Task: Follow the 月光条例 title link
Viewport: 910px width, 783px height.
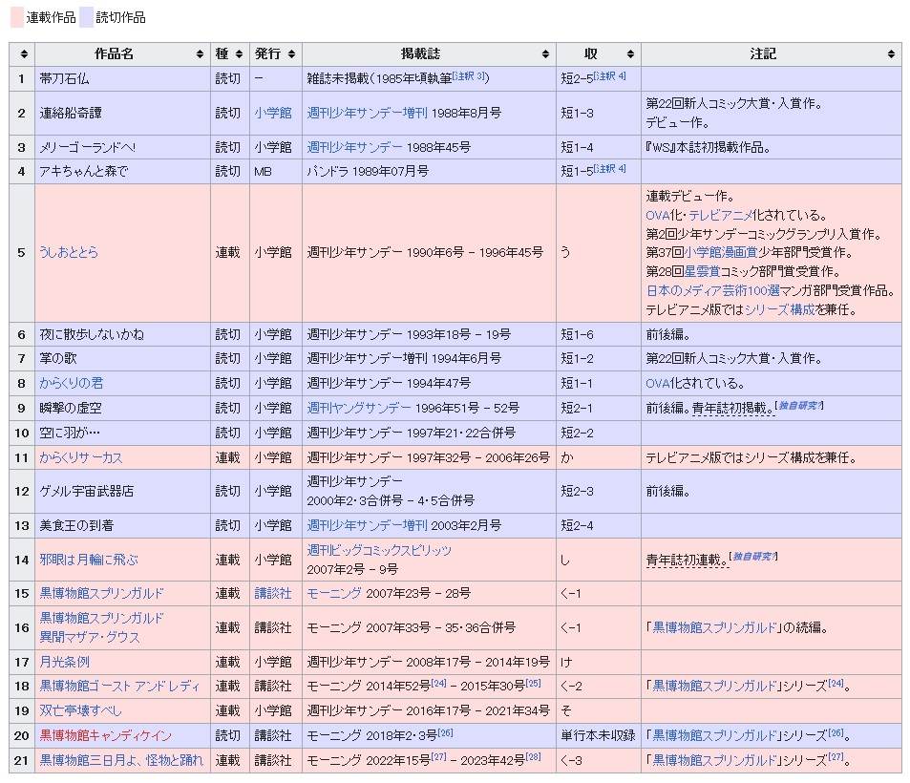Action: [x=65, y=661]
